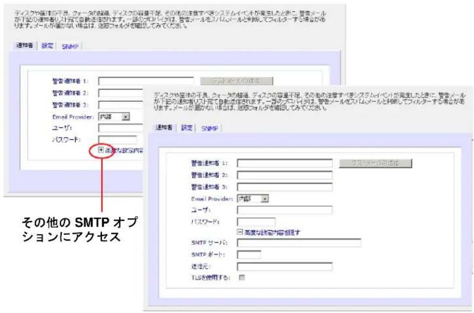The height and width of the screenshot is (313, 474).
Task: Switch to 通知者 tab in front window
Action: [164, 127]
